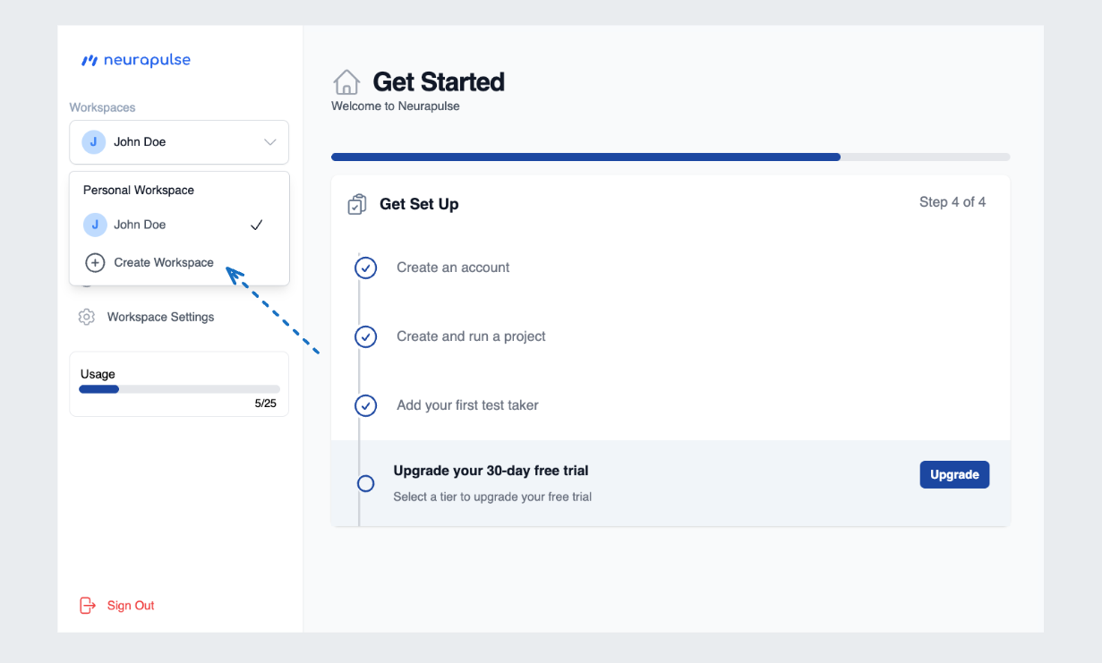Image resolution: width=1102 pixels, height=663 pixels.
Task: Click the completed checkmark for Create an account
Action: [x=365, y=268]
